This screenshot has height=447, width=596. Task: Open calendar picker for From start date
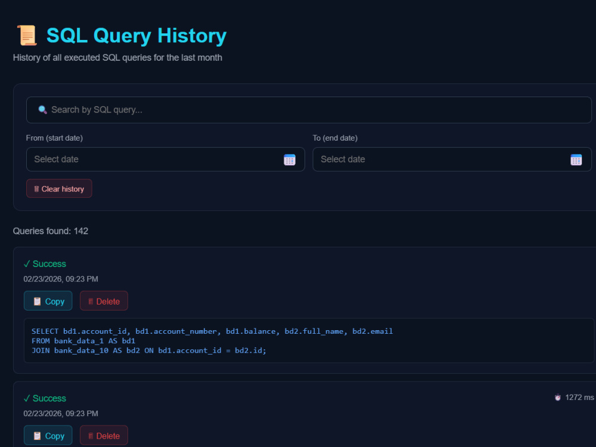289,160
